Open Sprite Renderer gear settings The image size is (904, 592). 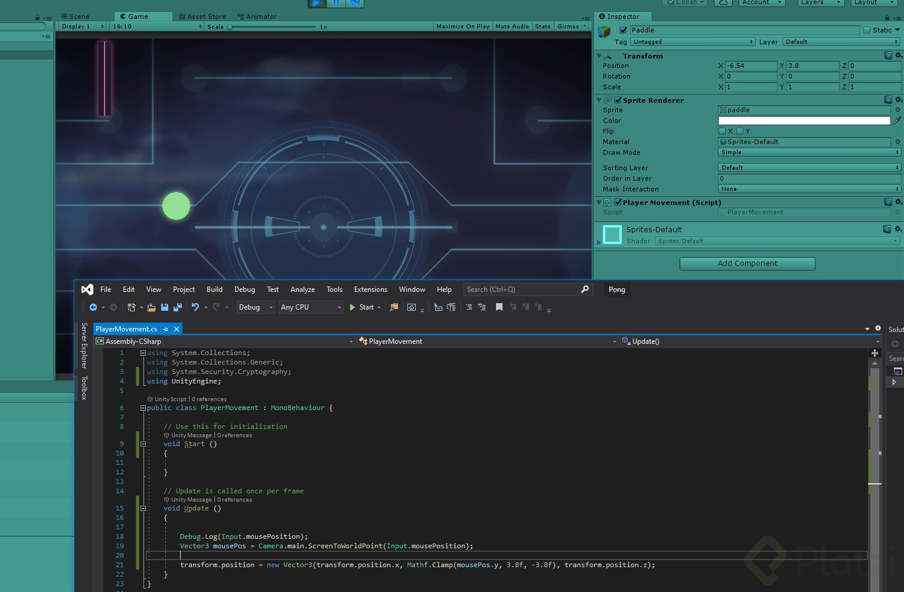(x=899, y=100)
